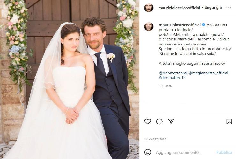This screenshot has height=159, width=236.
Task: Open the #donmatteo12 hashtag
Action: click(x=172, y=78)
